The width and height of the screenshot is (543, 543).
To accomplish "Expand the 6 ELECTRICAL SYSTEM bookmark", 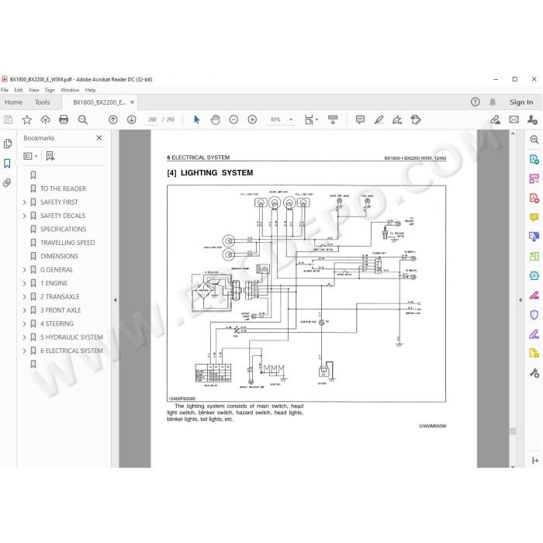I will point(24,351).
